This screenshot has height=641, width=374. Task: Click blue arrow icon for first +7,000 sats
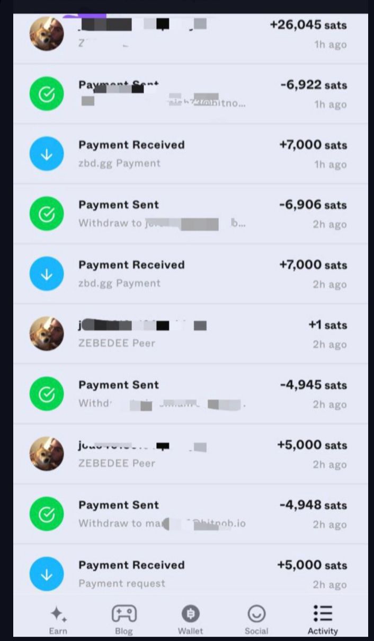click(47, 154)
